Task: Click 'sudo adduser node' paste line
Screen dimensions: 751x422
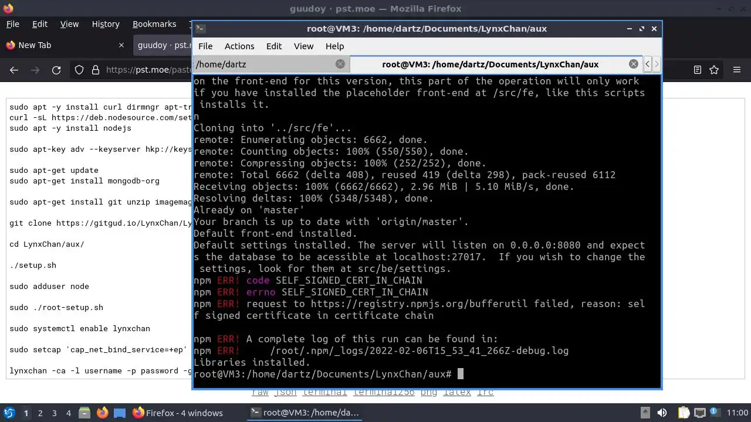Action: tap(49, 286)
